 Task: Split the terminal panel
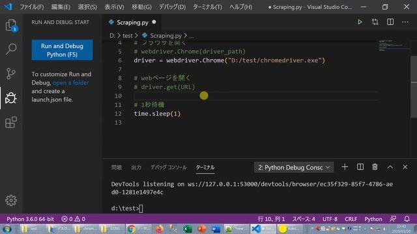(x=360, y=167)
